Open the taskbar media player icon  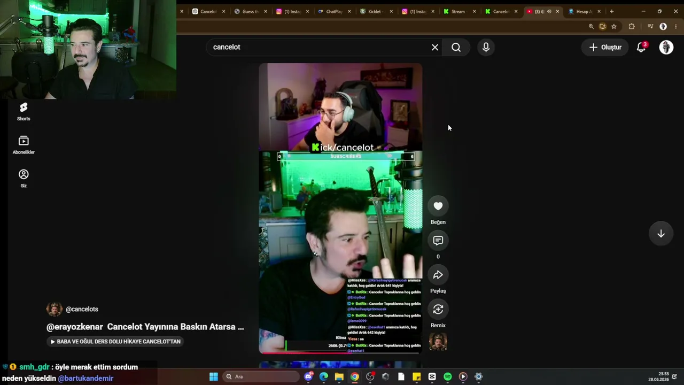pos(463,376)
